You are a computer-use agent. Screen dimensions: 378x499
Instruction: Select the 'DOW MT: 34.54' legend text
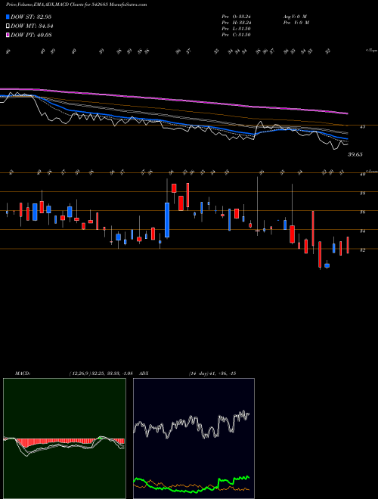pyautogui.click(x=32, y=26)
